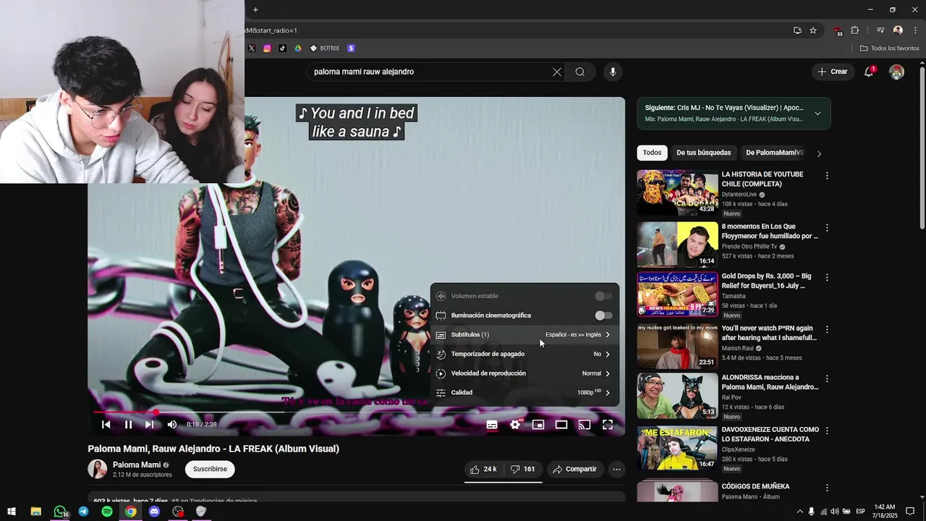Open Discord from the taskbar
This screenshot has height=521, width=926.
(x=154, y=512)
